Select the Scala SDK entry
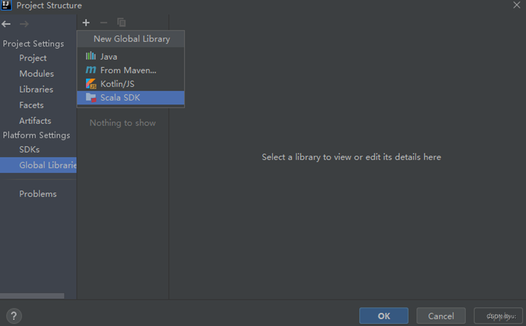The width and height of the screenshot is (526, 326). [130, 98]
